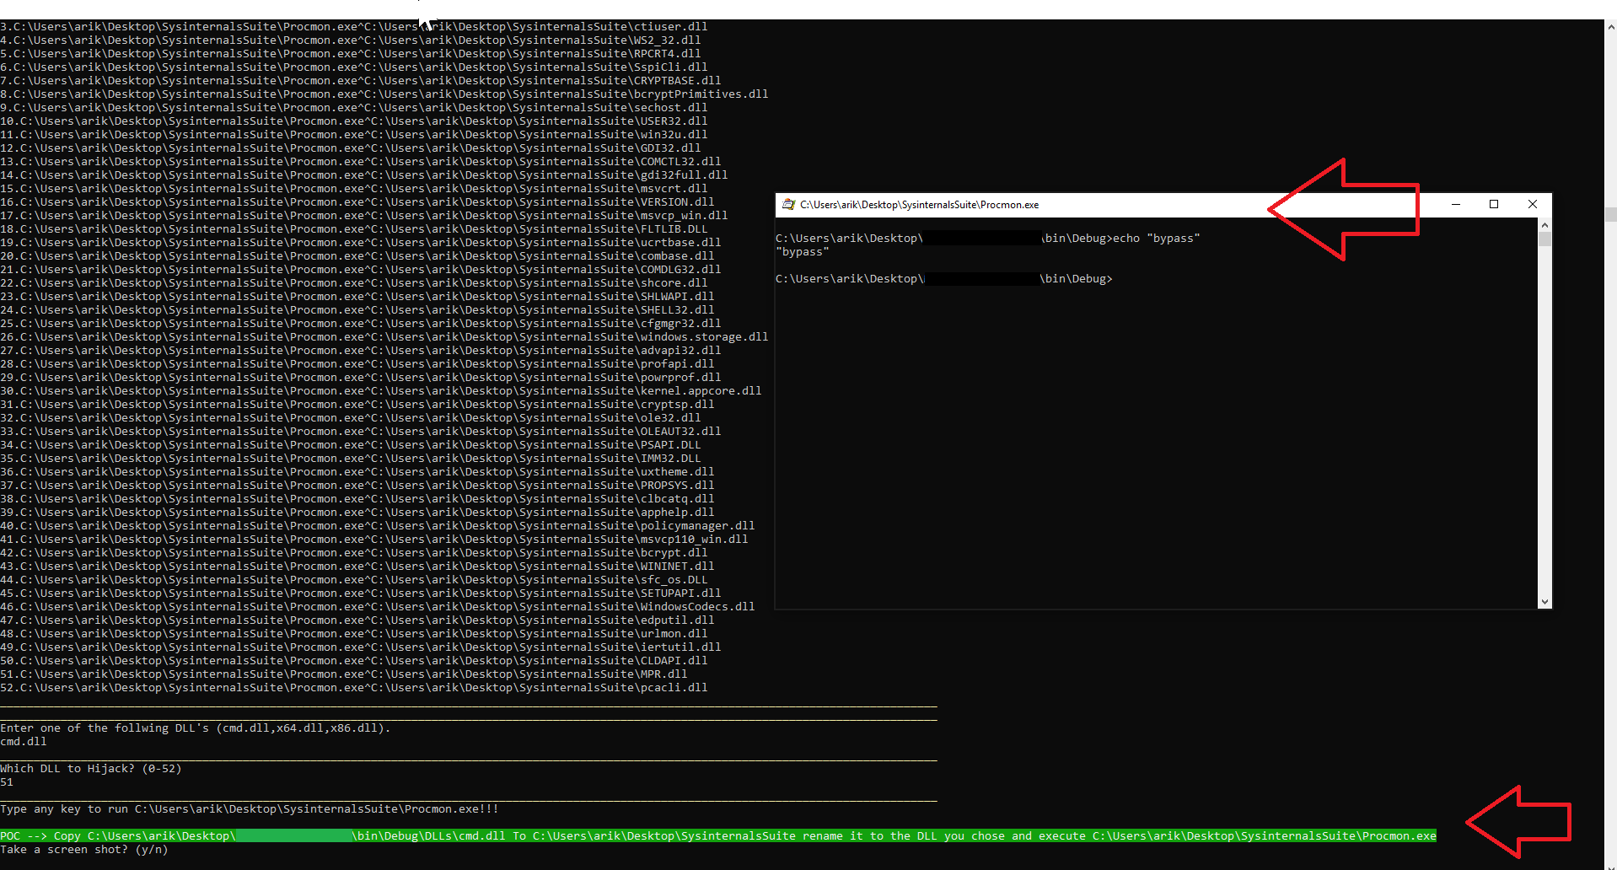Click the line ending in clbcatq.dll

click(357, 499)
